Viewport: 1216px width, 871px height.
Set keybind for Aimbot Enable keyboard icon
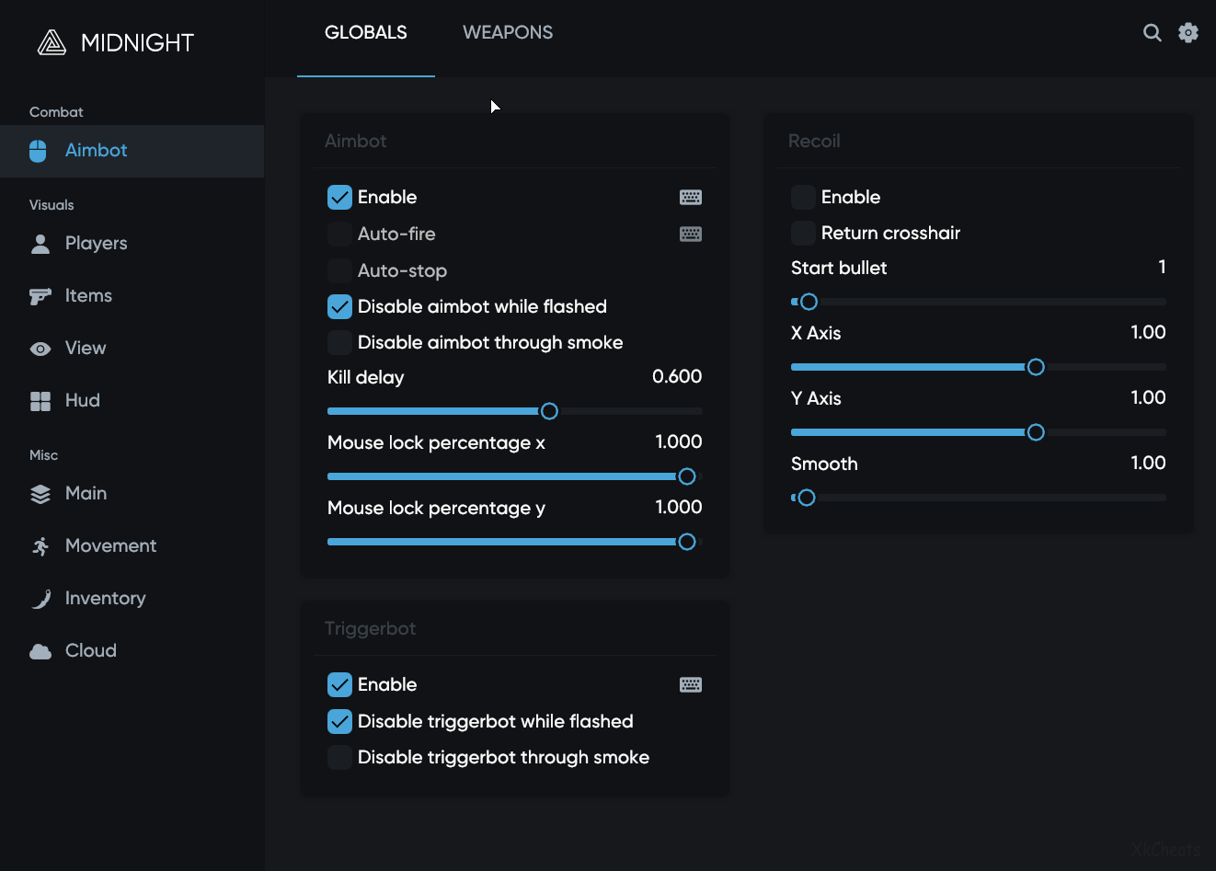tap(690, 198)
